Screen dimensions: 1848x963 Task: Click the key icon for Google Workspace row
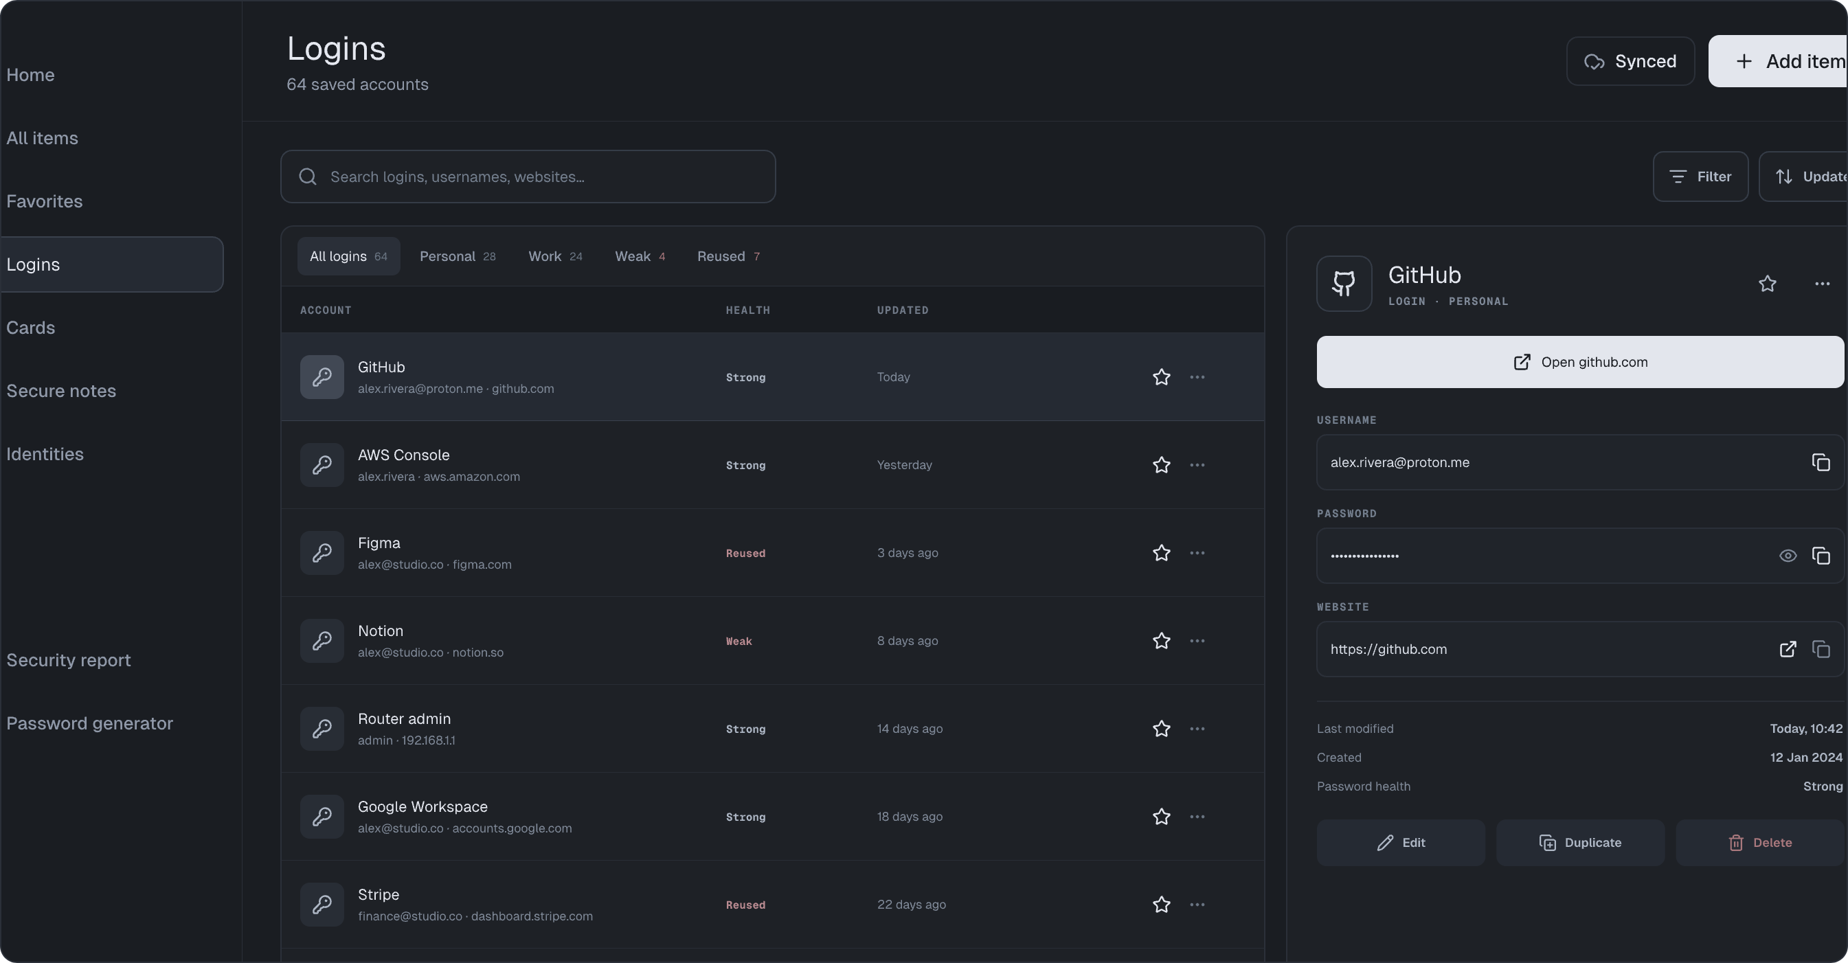click(x=322, y=817)
